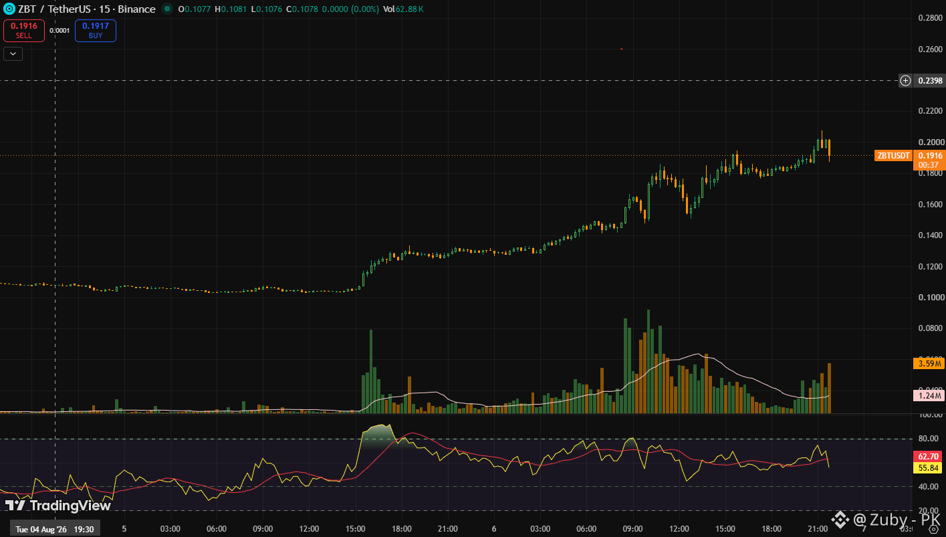This screenshot has height=537, width=946.
Task: Click the 40.00 indicator scale label
Action: (930, 487)
